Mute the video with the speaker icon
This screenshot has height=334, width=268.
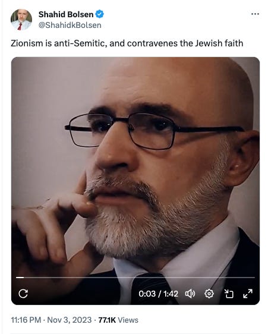(190, 294)
